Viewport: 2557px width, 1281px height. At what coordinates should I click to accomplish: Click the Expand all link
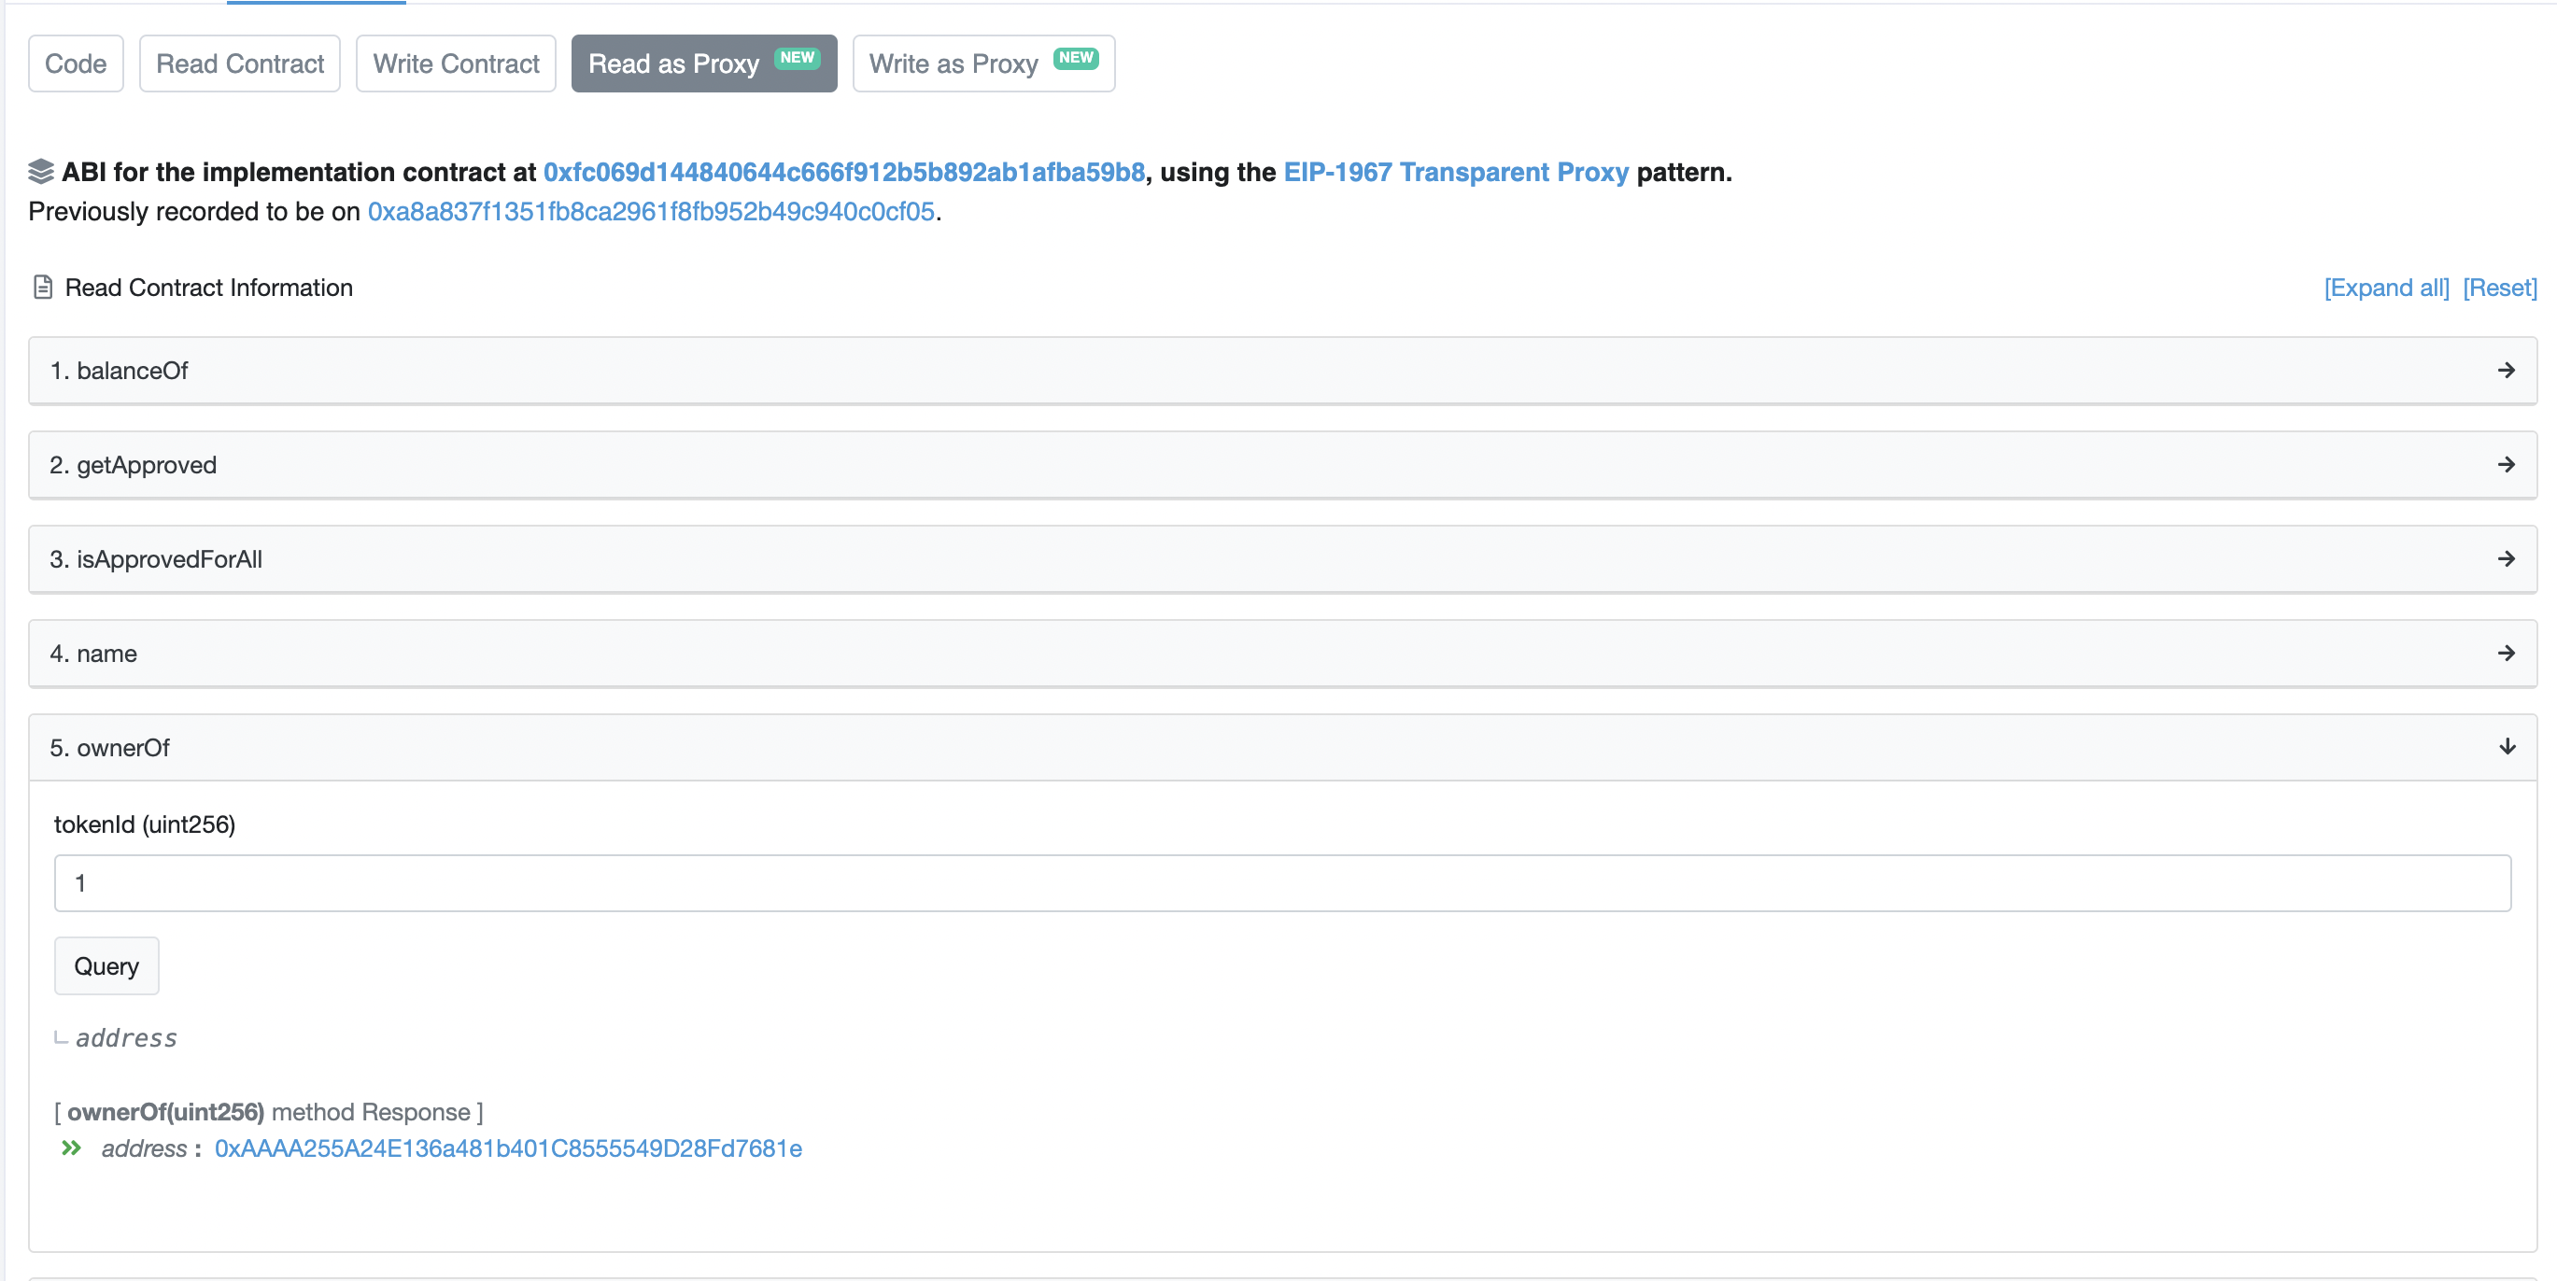pos(2386,287)
